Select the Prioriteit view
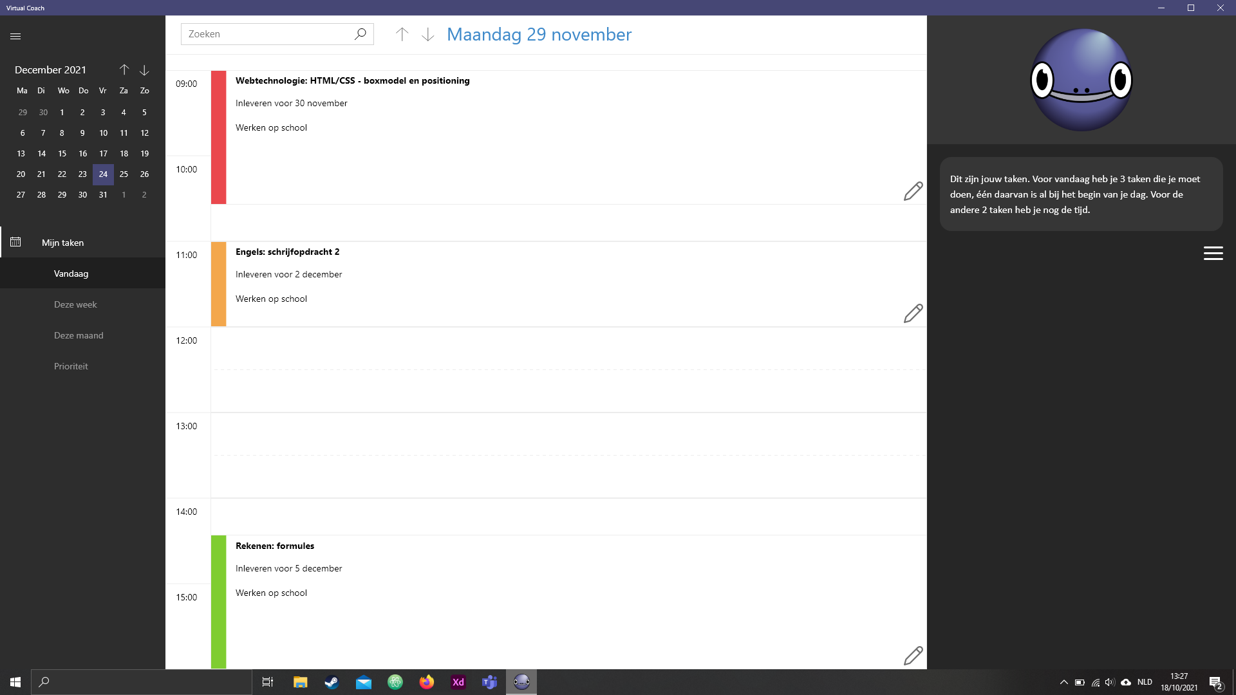The height and width of the screenshot is (695, 1236). coord(82,366)
